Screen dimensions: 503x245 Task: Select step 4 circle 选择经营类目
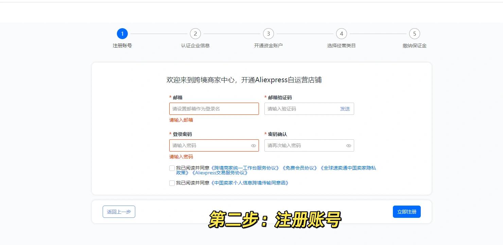coord(342,34)
